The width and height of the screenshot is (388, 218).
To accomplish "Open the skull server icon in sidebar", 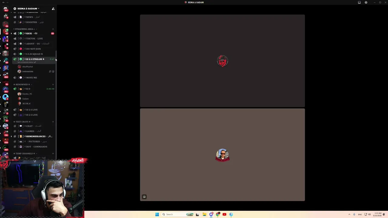I will 5,54.
